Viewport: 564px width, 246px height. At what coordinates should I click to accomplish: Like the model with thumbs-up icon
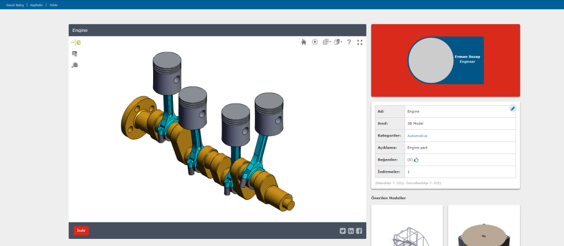[x=416, y=160]
